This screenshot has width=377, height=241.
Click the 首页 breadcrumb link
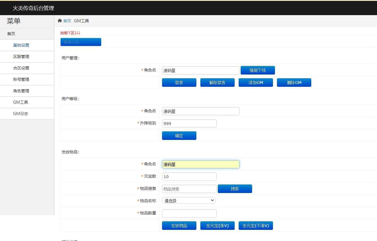(x=67, y=21)
